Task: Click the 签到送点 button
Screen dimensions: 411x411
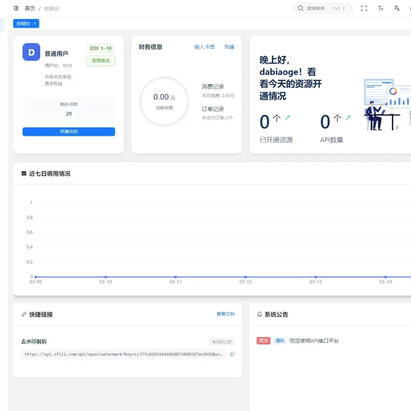Action: [x=101, y=61]
